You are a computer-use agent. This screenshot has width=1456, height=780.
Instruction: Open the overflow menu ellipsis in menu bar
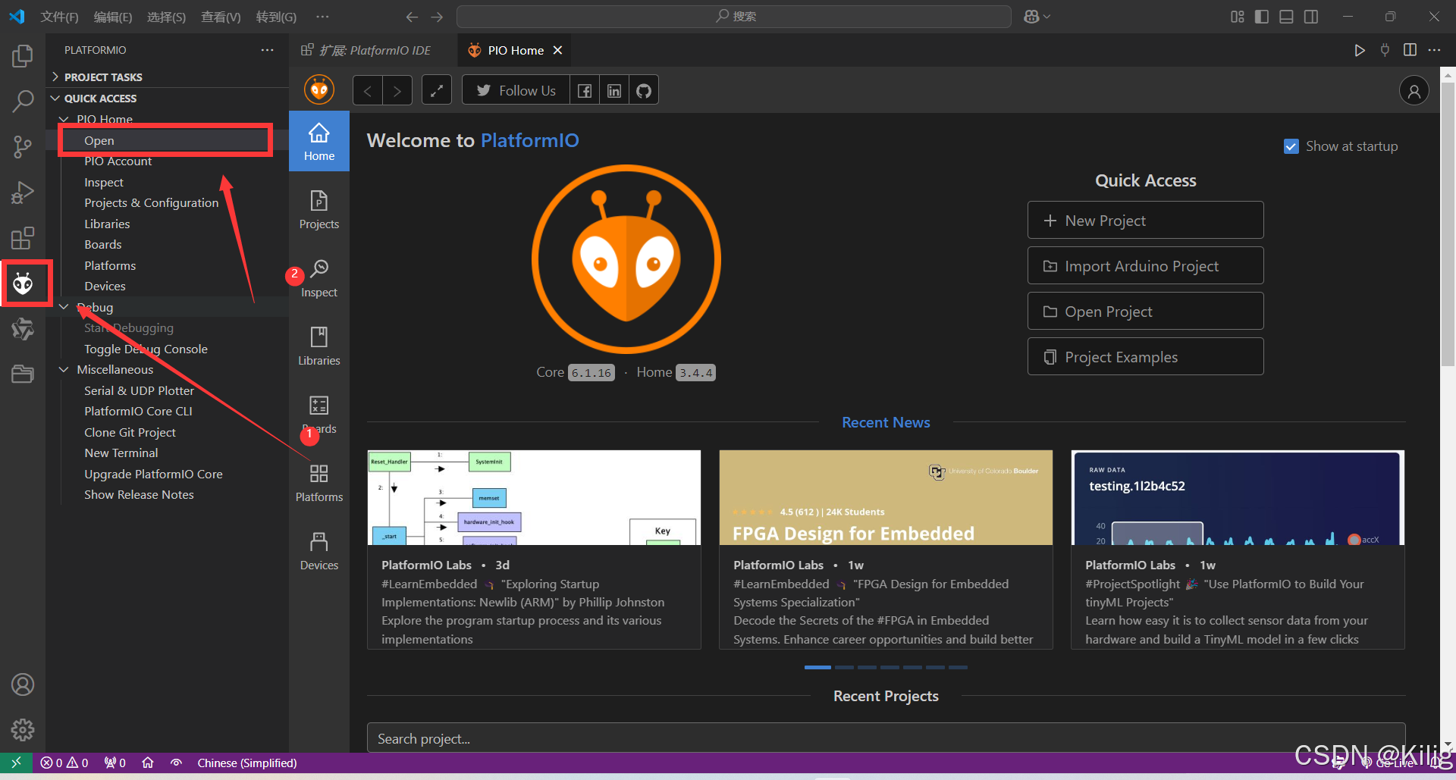tap(322, 17)
